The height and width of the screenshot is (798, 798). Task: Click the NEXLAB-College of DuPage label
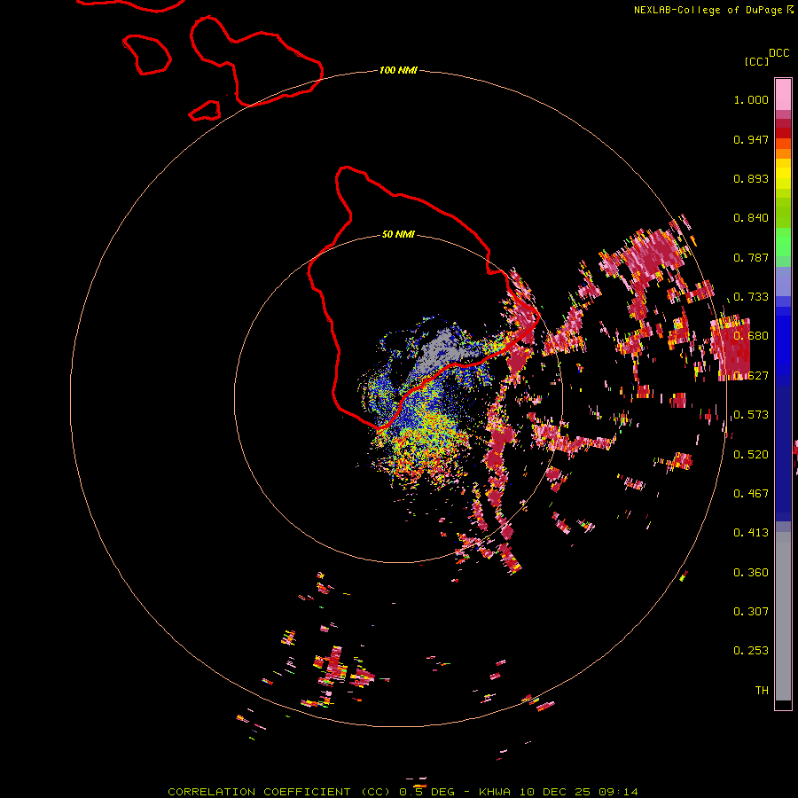[x=708, y=10]
